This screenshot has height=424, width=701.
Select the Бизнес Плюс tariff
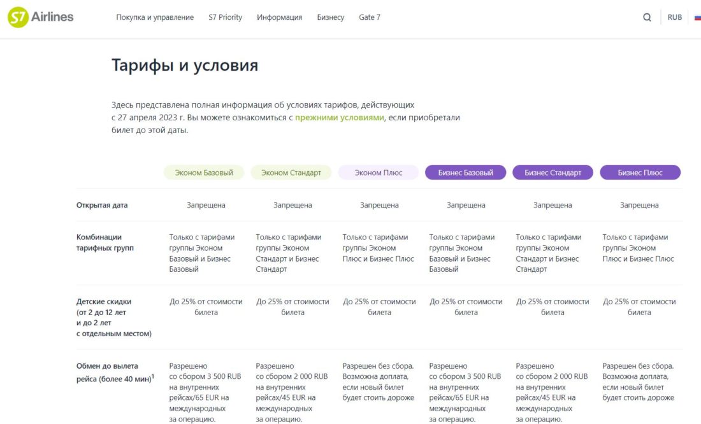[640, 172]
